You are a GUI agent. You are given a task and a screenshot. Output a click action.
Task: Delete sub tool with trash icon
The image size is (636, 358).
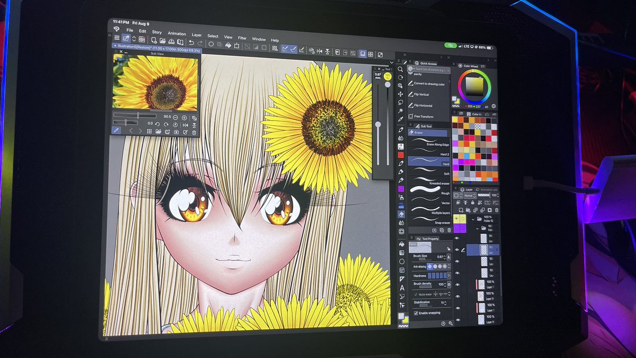tap(449, 230)
